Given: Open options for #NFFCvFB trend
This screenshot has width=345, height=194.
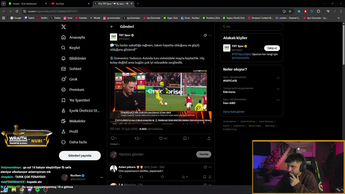Looking at the screenshot, I should [x=278, y=78].
